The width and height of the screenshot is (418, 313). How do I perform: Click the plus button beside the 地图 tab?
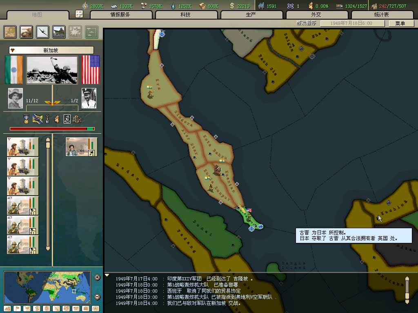(x=79, y=14)
